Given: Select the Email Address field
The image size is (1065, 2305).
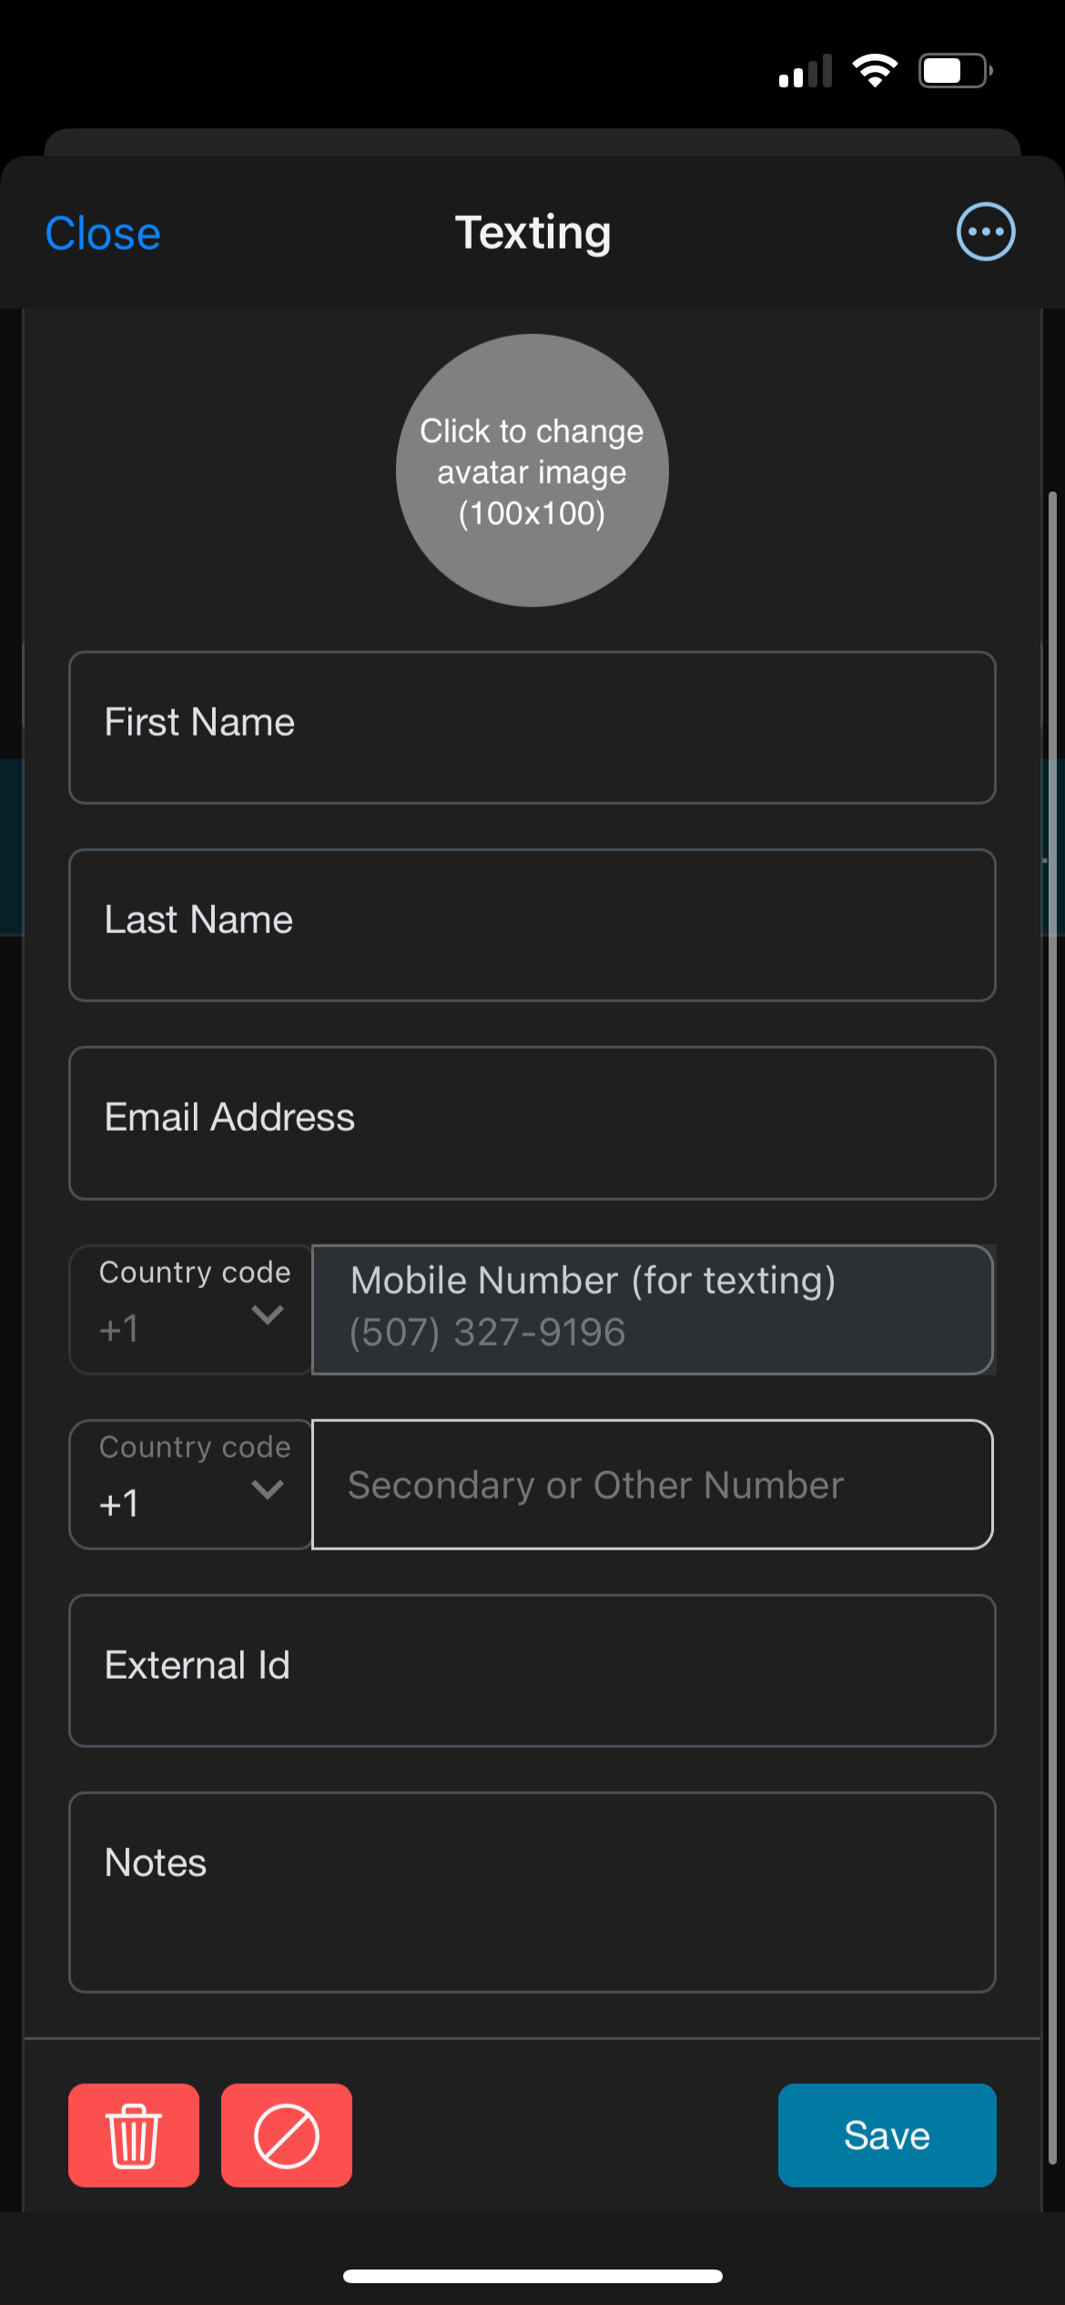Looking at the screenshot, I should click(532, 1122).
